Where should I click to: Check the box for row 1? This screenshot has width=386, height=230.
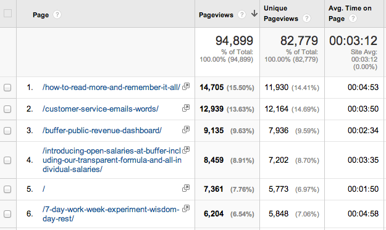click(x=7, y=88)
